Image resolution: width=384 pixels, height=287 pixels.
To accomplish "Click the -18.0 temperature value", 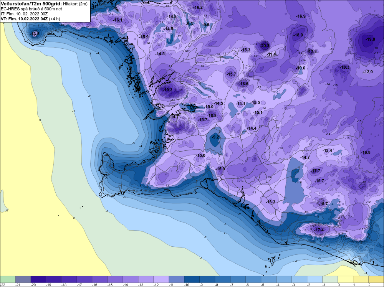I will point(298,35).
